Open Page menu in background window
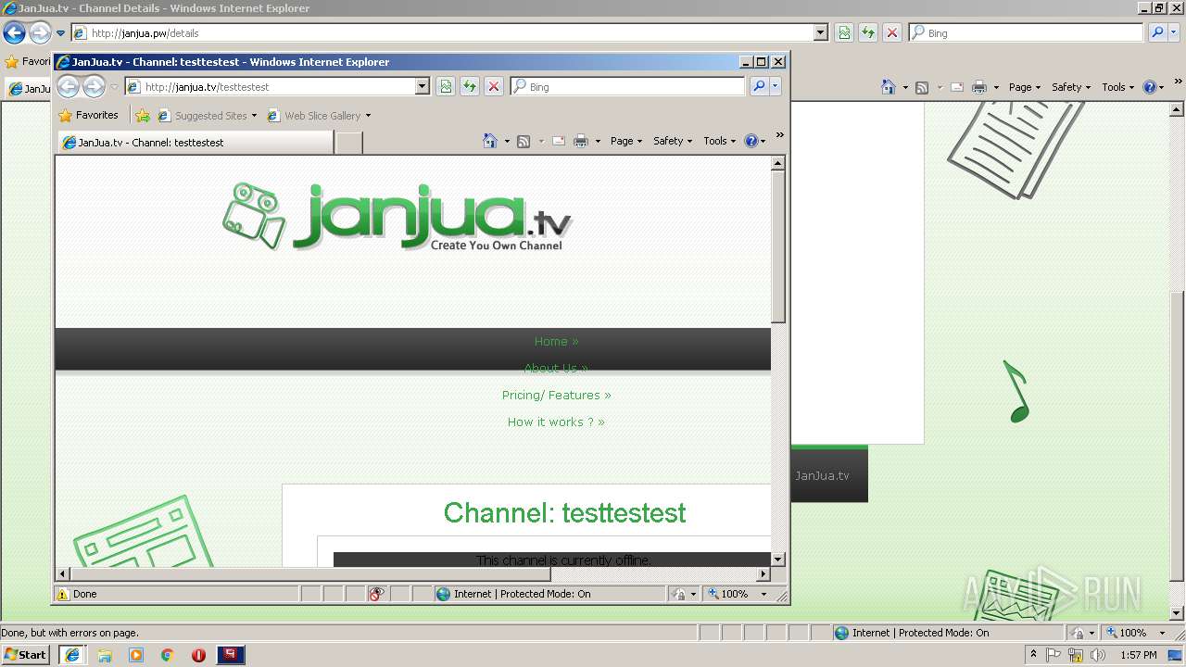 tap(1025, 87)
